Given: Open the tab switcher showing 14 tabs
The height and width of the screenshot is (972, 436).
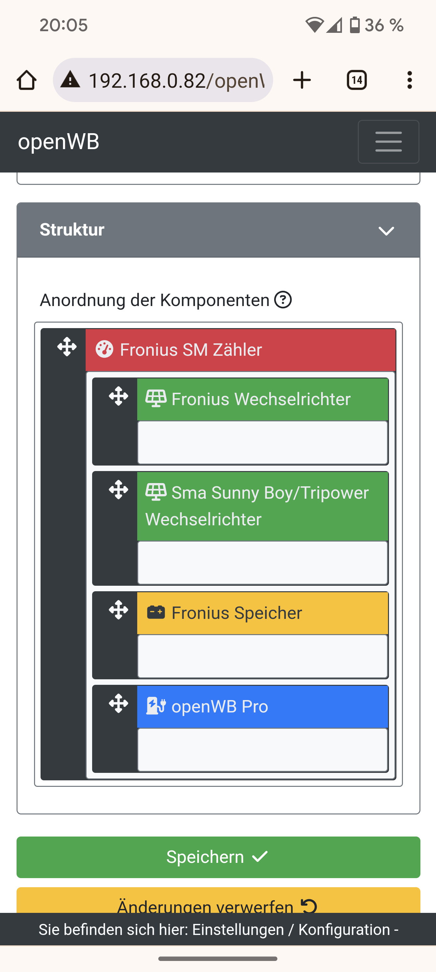Looking at the screenshot, I should 357,80.
